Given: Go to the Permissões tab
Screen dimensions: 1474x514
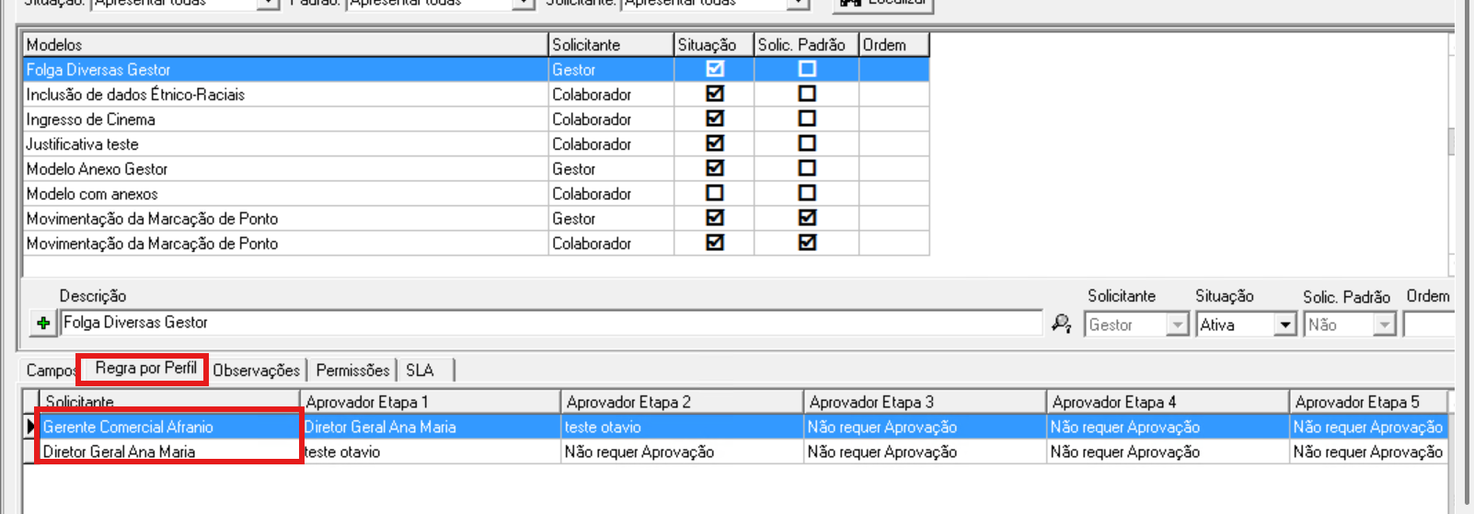Looking at the screenshot, I should coord(352,370).
